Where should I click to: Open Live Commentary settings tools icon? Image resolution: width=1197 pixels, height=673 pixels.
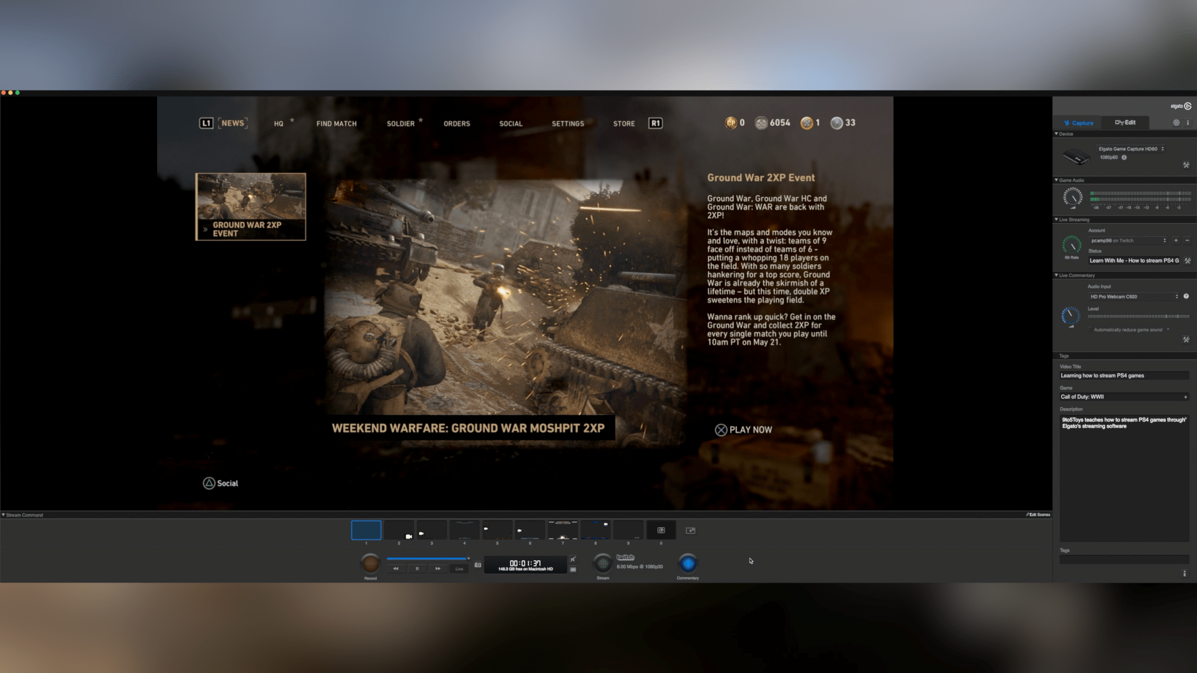[x=1186, y=340]
